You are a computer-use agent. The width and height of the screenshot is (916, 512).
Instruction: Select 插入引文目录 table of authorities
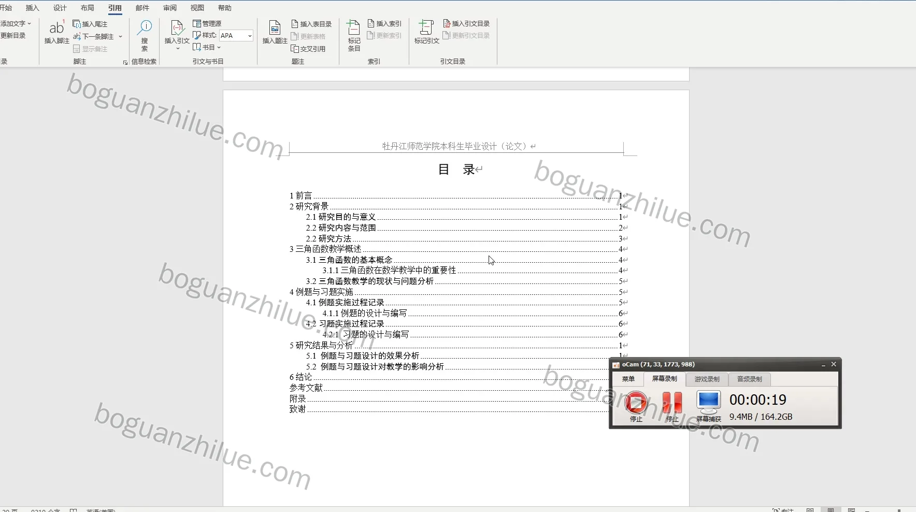pos(466,23)
